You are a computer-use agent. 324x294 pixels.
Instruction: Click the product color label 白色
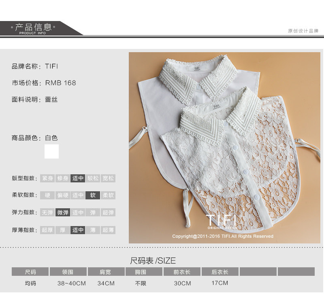tap(51, 138)
